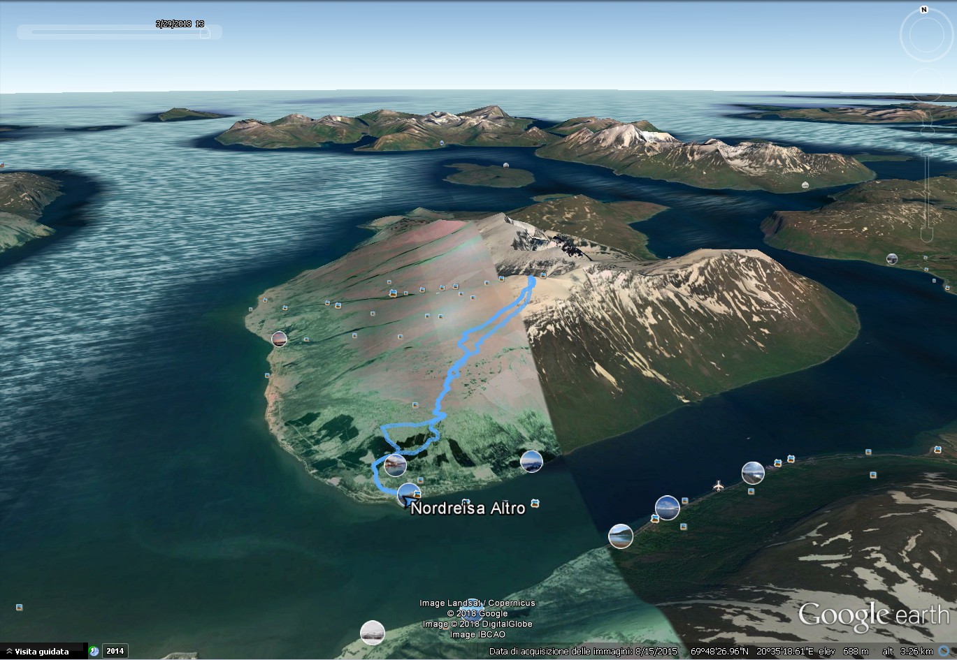Click the Image Landsat / Copernicus attribution
957x660 pixels.
coord(477,603)
